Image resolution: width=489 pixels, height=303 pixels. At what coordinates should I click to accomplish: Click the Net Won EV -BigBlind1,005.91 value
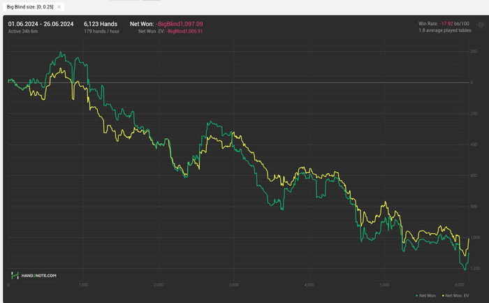click(184, 31)
